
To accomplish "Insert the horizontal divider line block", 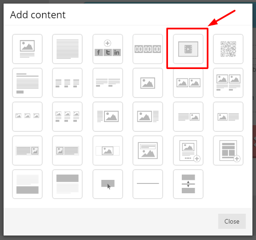I will (x=148, y=184).
